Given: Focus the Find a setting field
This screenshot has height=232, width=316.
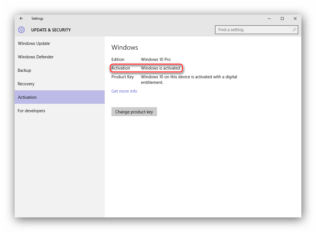Looking at the screenshot, I should [256, 30].
